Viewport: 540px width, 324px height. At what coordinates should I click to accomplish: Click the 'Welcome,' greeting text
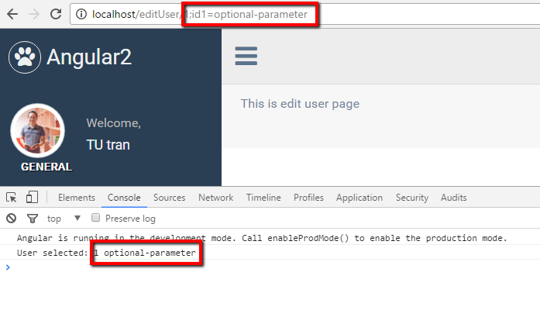pos(114,123)
